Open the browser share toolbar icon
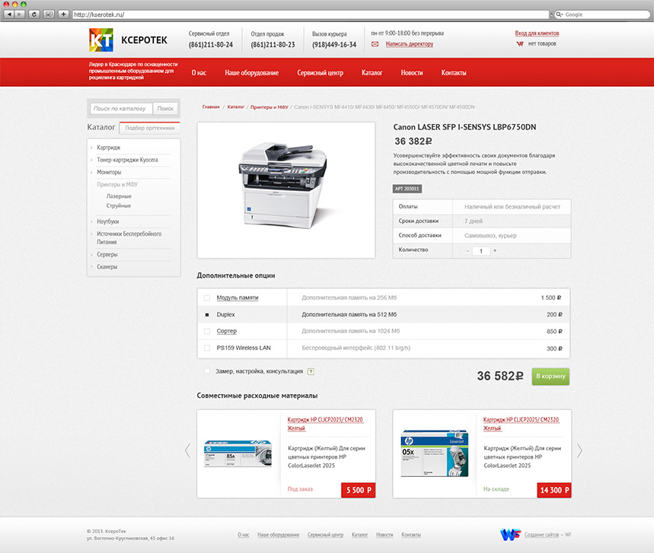This screenshot has height=553, width=654. point(49,14)
